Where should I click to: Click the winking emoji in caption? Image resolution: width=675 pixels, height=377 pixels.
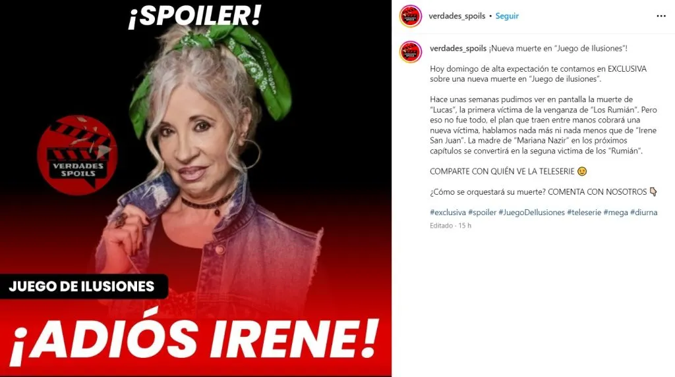coord(581,172)
